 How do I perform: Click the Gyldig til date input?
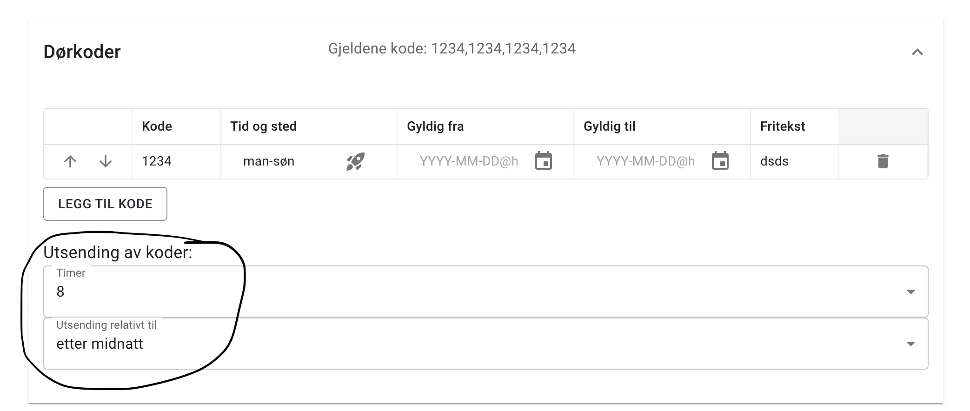(644, 161)
